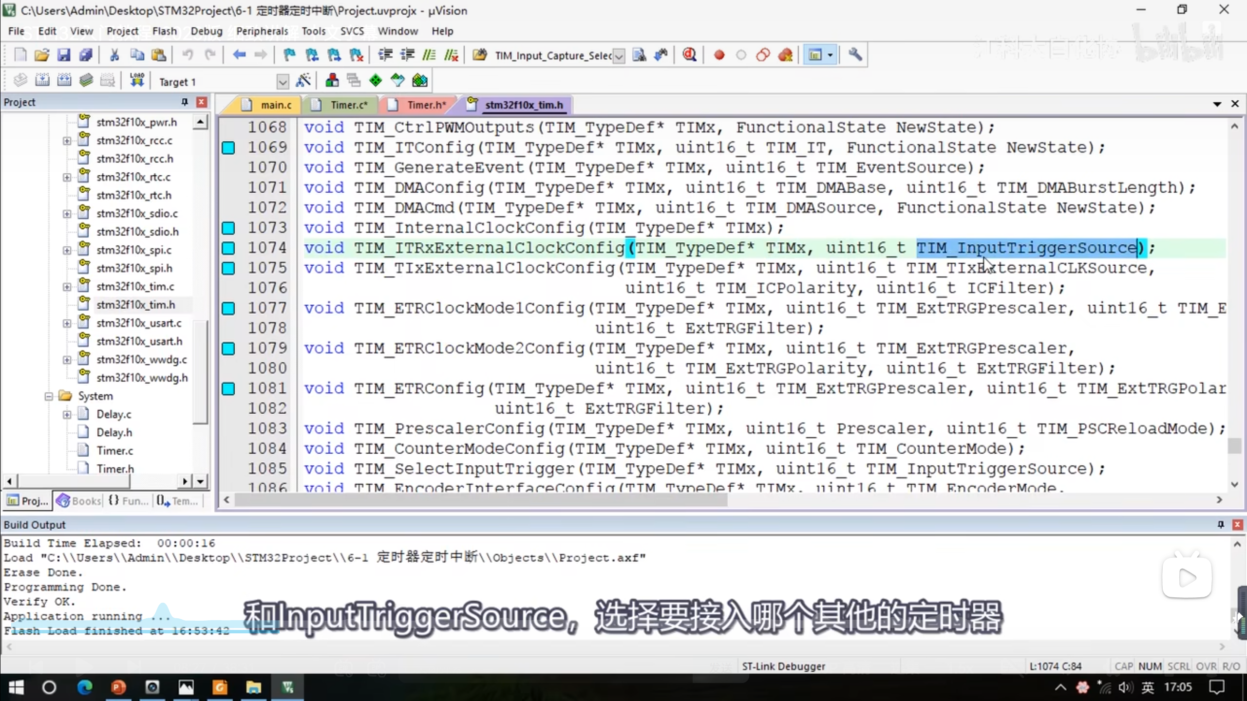Viewport: 1247px width, 701px height.
Task: Insert breakpoint using red dot icon
Action: tap(719, 55)
